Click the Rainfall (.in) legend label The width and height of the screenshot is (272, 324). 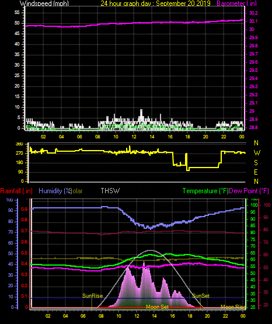click(16, 191)
